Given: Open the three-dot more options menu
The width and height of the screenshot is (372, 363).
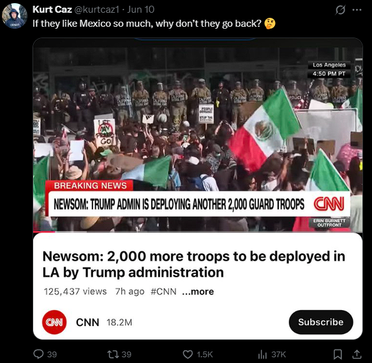Looking at the screenshot, I should [x=357, y=10].
